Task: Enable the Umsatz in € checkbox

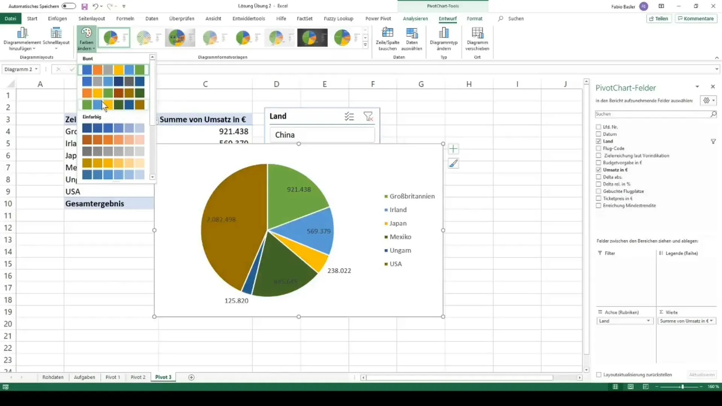Action: (x=599, y=170)
